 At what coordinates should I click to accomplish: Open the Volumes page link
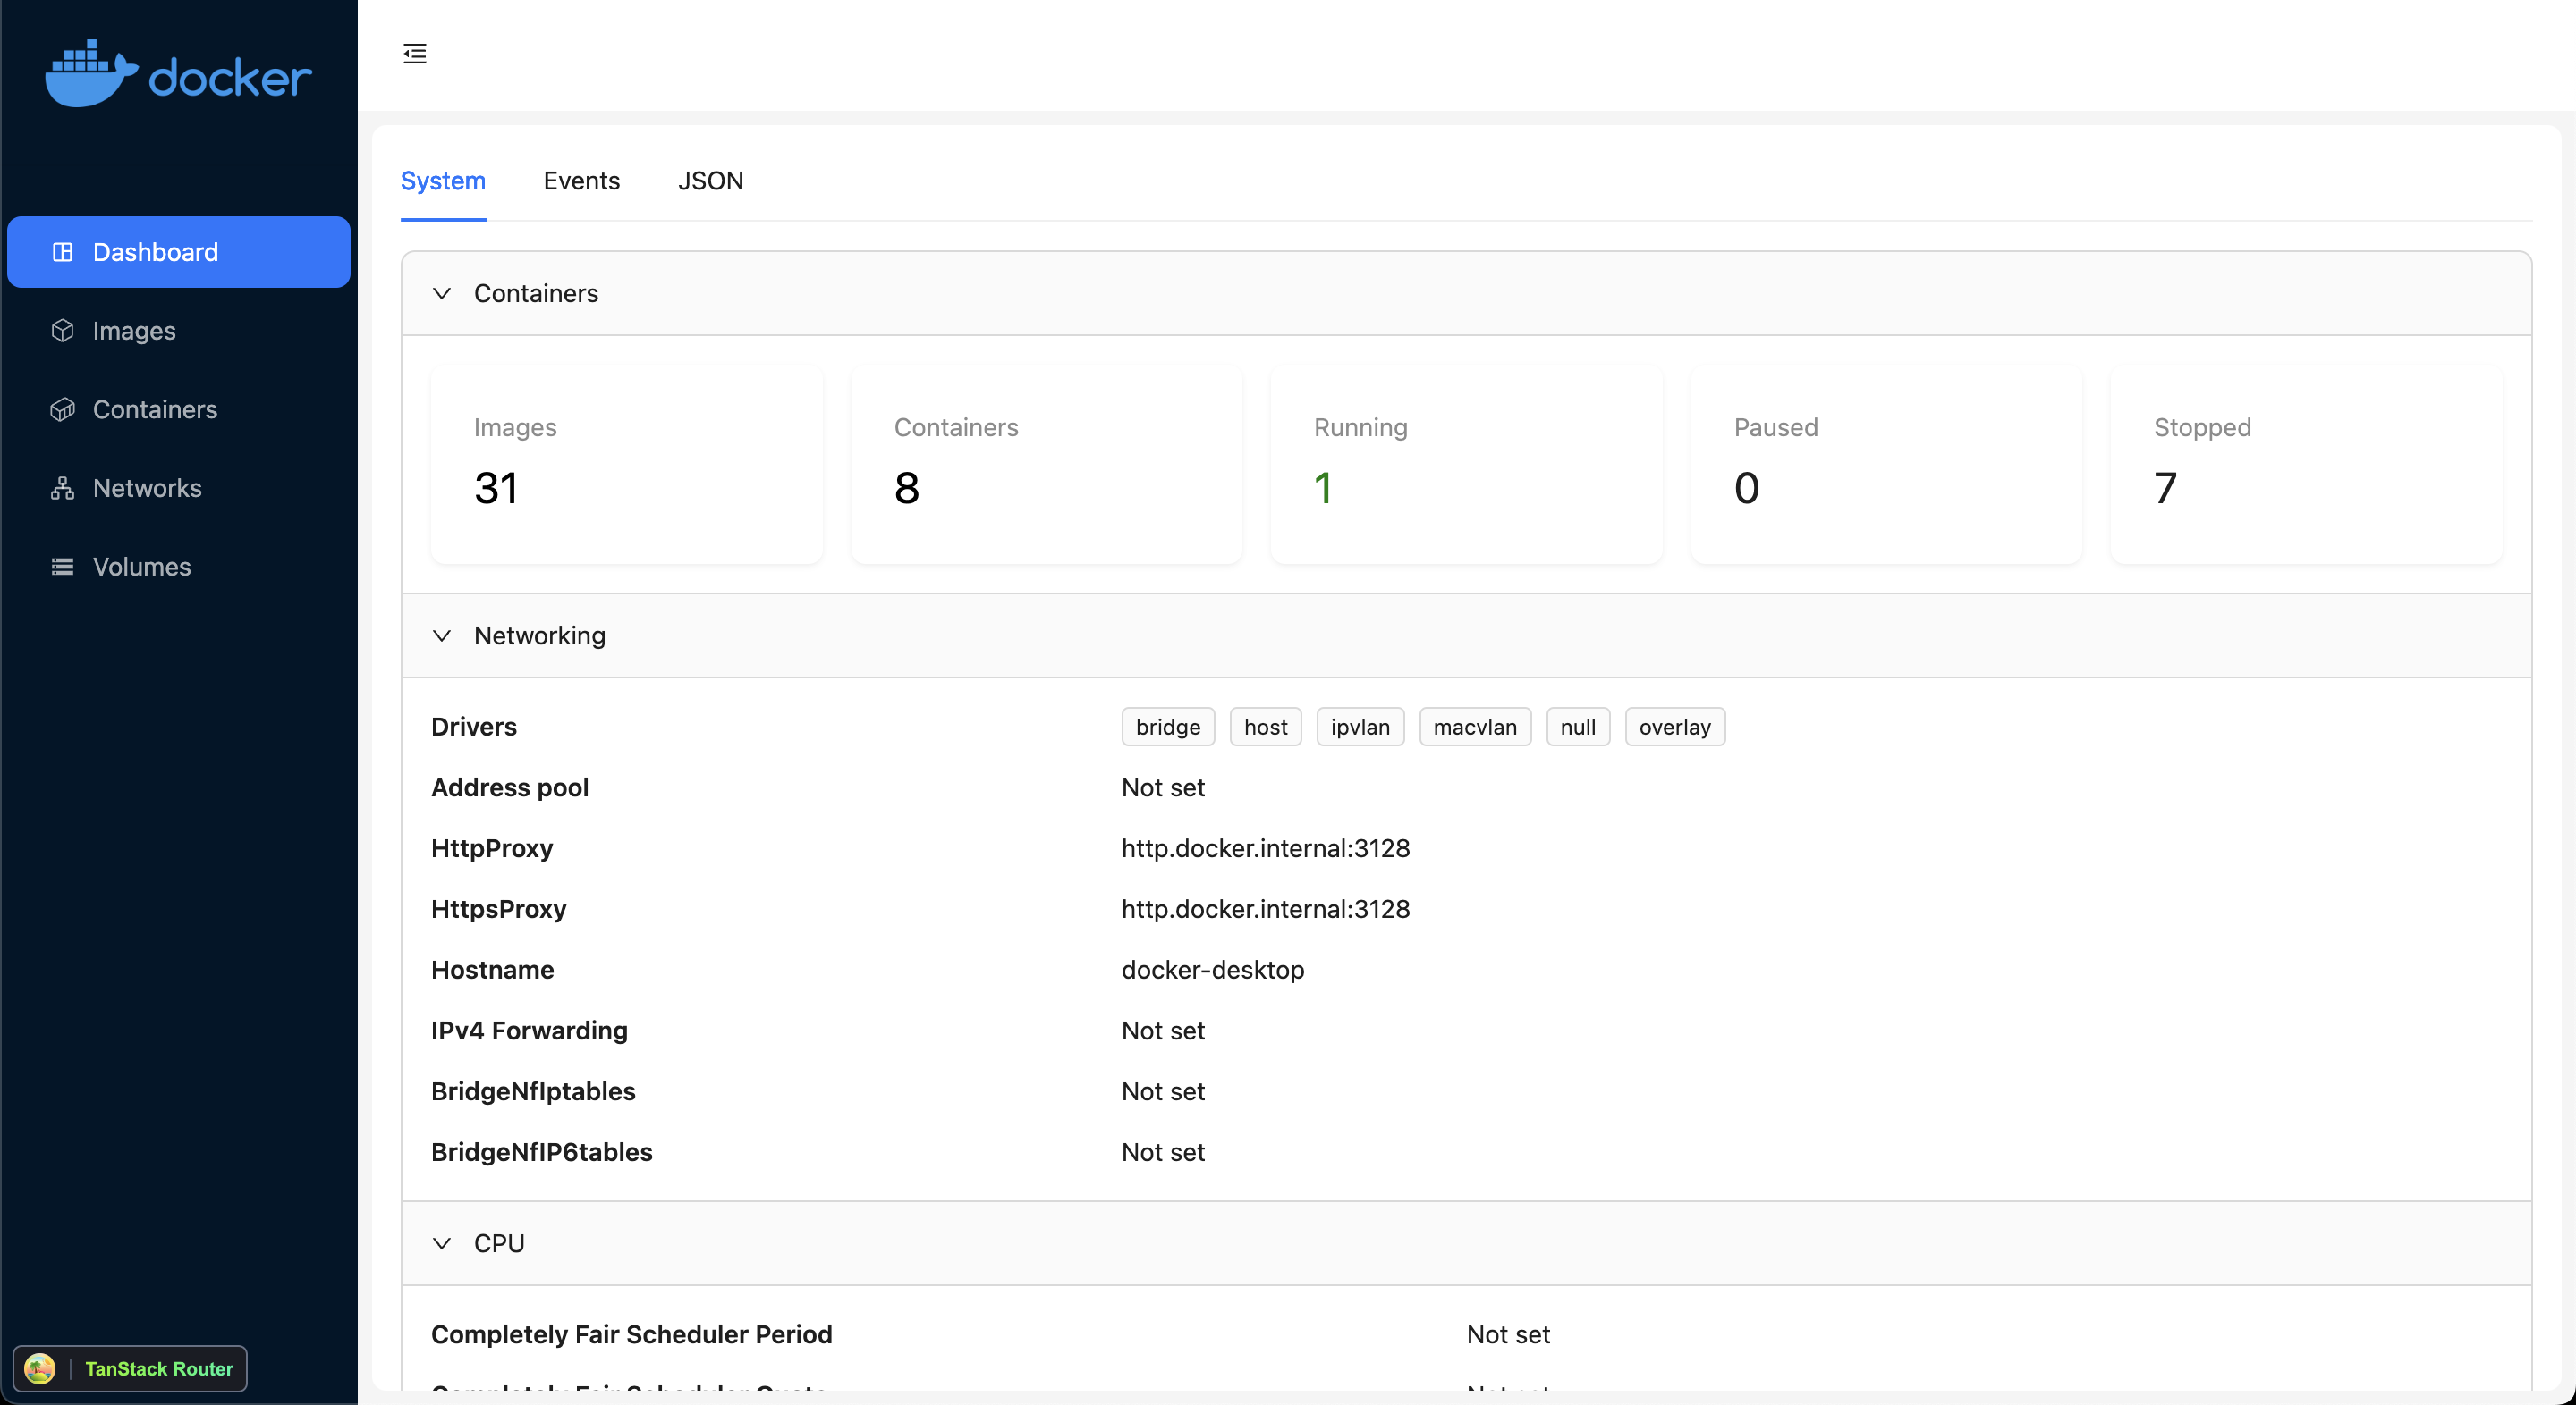(141, 567)
